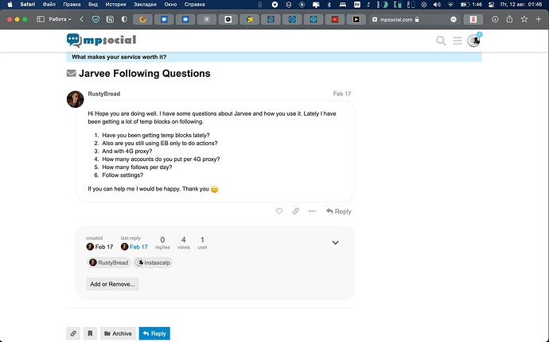Copy post link with the chain icon
Screen dimensions: 549x342
point(295,211)
